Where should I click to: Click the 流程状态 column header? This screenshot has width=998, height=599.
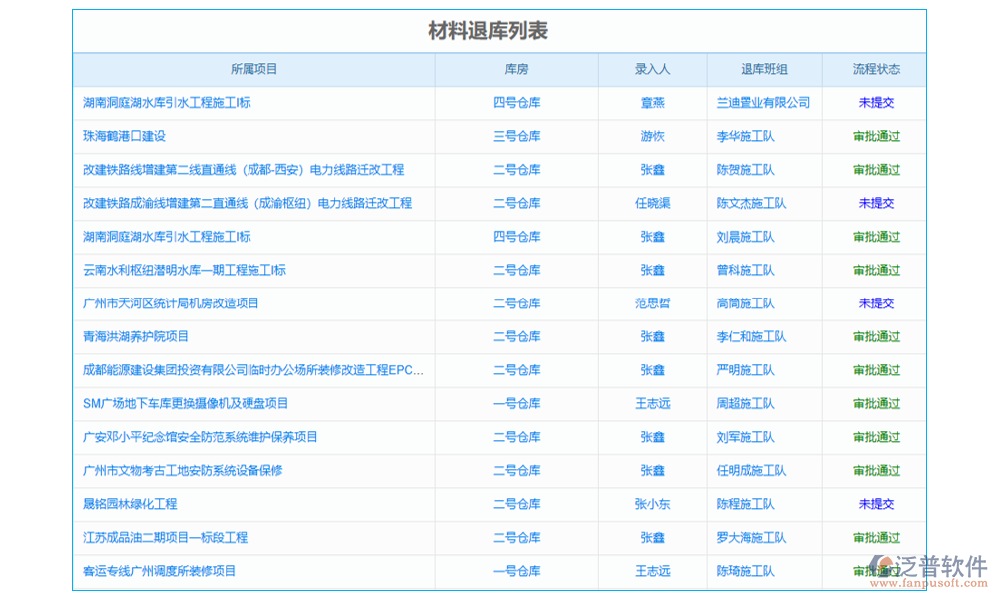coord(875,69)
